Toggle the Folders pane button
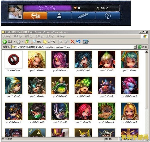This screenshot has width=150, height=142. (x=49, y=42)
